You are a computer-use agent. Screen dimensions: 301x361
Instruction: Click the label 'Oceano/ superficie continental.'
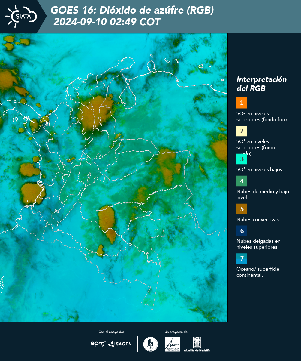[258, 272]
